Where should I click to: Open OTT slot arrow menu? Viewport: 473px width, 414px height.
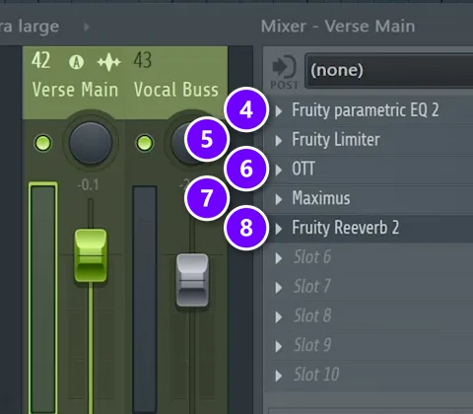click(x=279, y=170)
